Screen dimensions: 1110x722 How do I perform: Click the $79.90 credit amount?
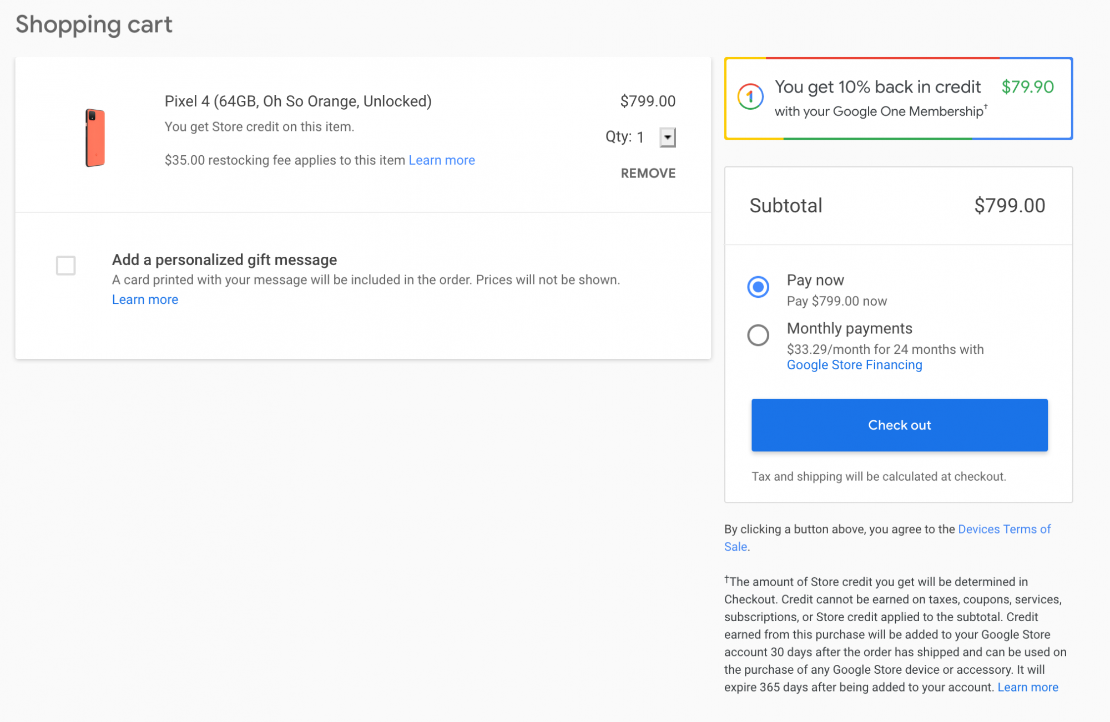(x=1027, y=87)
